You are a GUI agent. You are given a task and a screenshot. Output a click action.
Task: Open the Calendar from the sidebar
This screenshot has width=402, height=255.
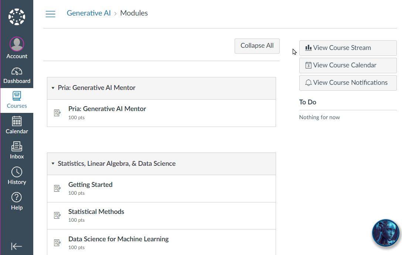[x=17, y=125]
